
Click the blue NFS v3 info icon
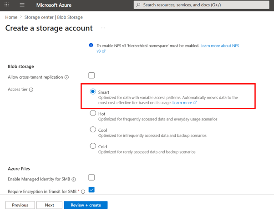[x=91, y=45]
